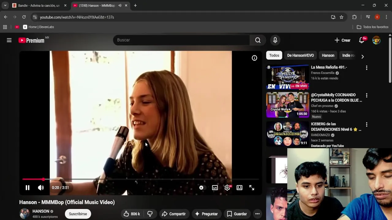Screen dimensions: 392x220
Task: Focus the Buscar search field
Action: pyautogui.click(x=181, y=40)
